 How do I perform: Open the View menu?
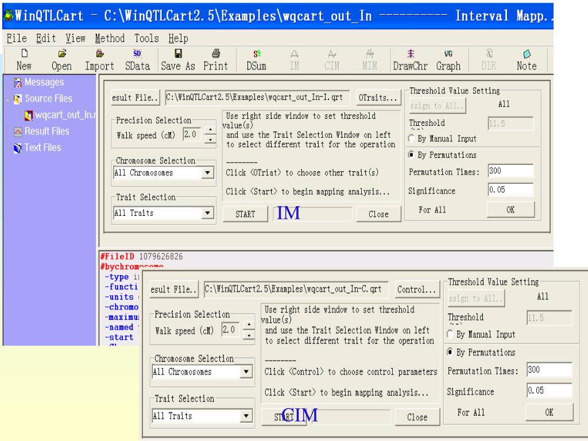tap(75, 38)
